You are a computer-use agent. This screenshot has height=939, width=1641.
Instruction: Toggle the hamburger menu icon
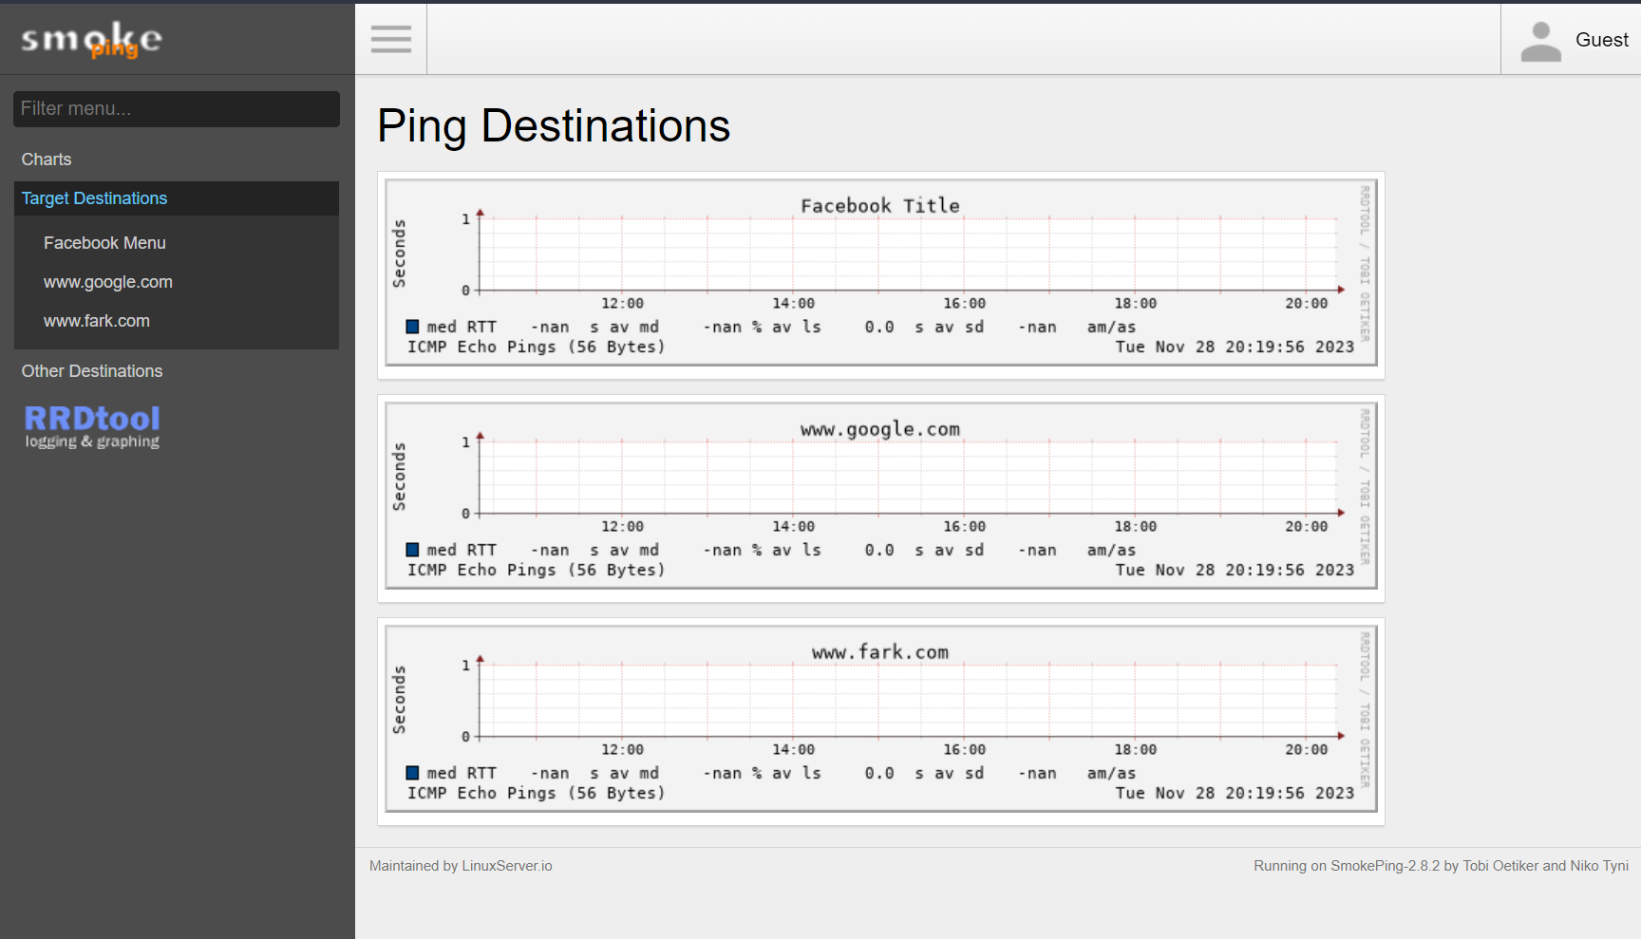(391, 39)
